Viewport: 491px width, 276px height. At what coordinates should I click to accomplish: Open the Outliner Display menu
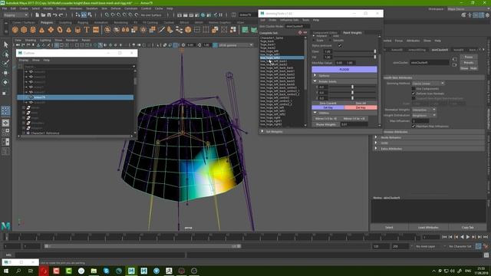pos(24,60)
